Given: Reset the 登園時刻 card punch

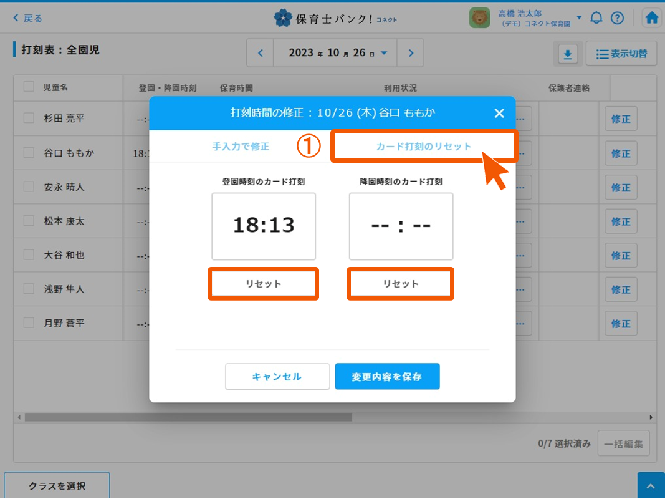Looking at the screenshot, I should [x=263, y=284].
